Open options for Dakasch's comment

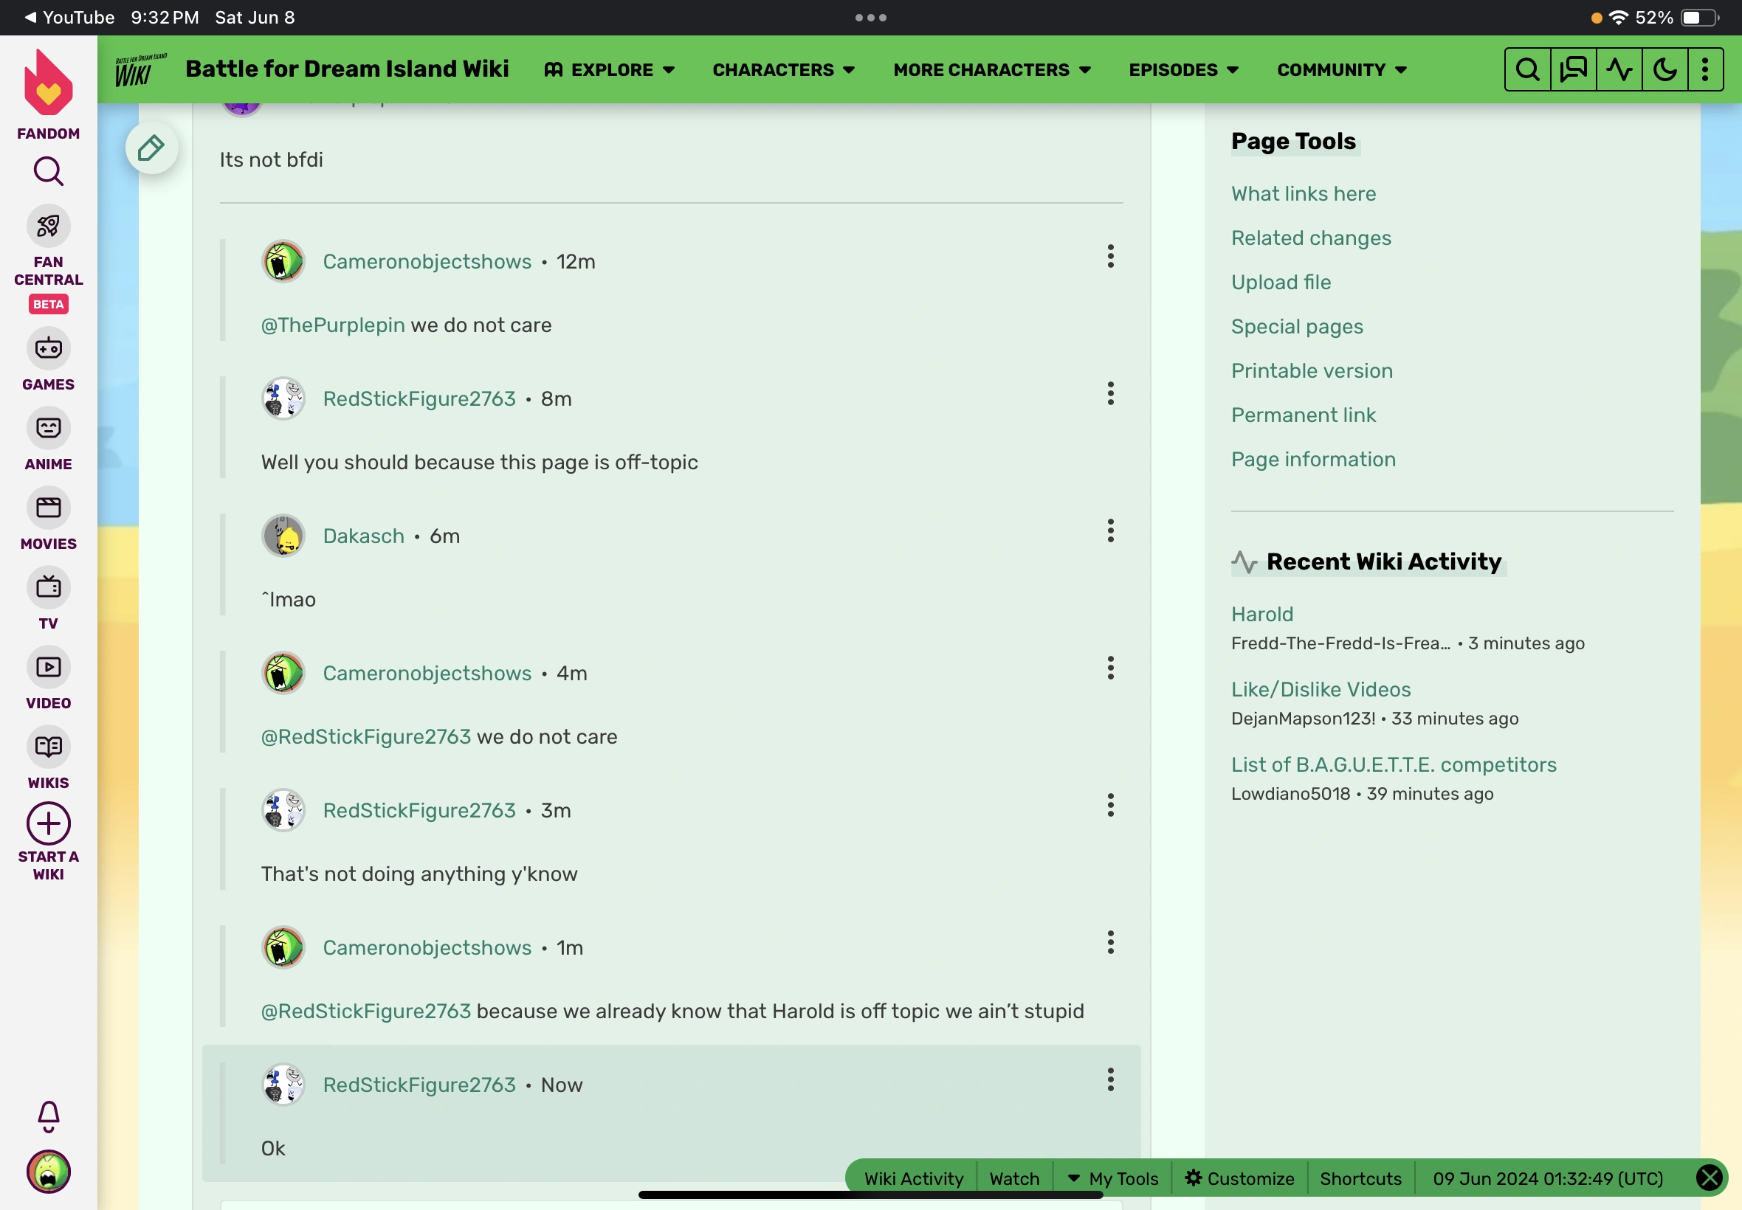coord(1110,530)
